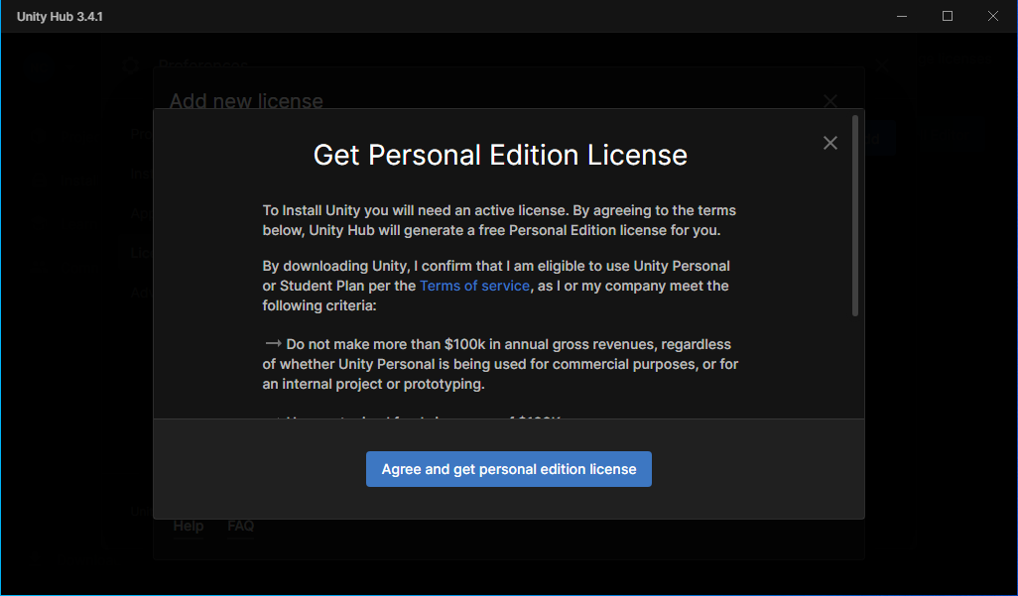
Task: Click the Get Personal Edition License heading
Action: (500, 155)
